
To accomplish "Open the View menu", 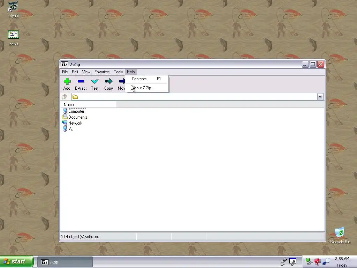I will 86,72.
